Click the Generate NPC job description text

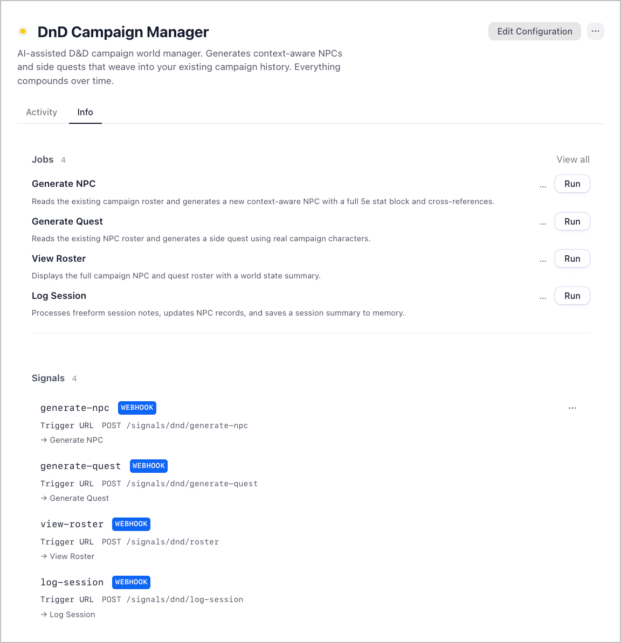263,201
